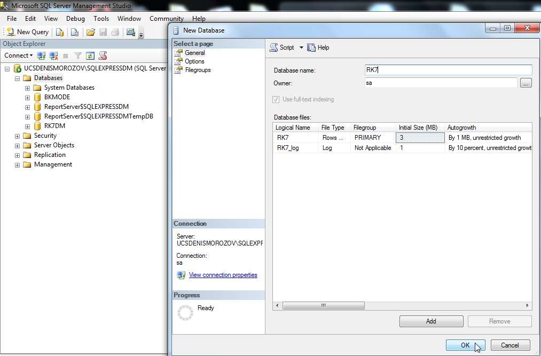Switch to the Filegroups page
The width and height of the screenshot is (541, 356).
coord(198,70)
